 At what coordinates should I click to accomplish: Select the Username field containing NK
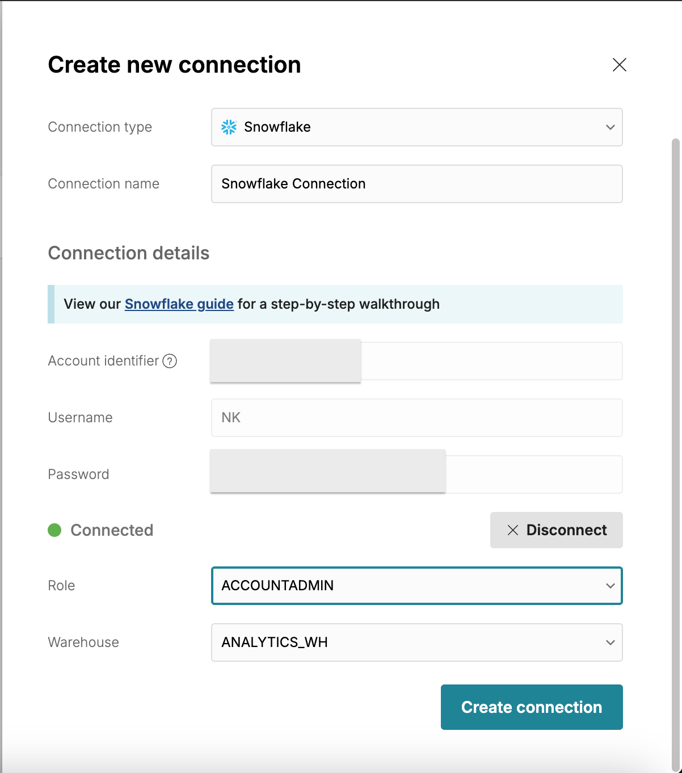[416, 418]
